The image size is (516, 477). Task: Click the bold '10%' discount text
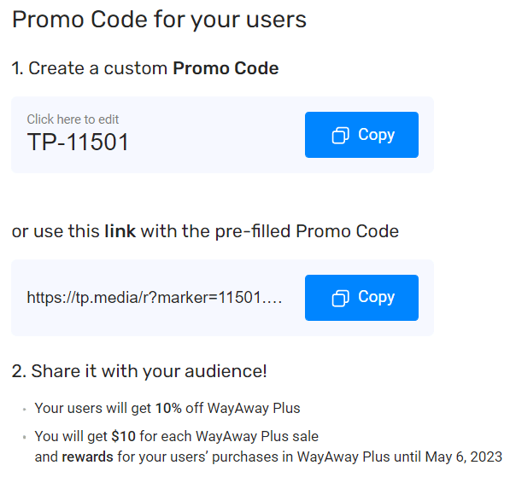click(168, 408)
